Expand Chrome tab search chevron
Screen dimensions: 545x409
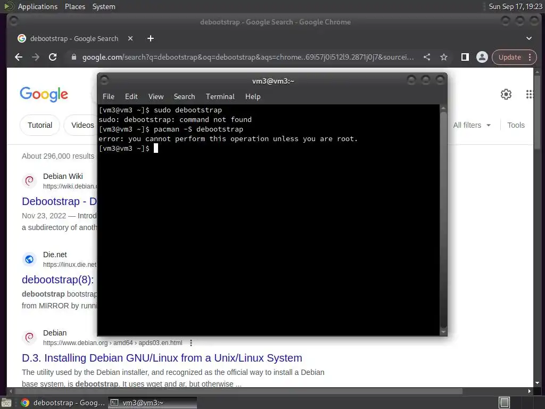pyautogui.click(x=529, y=38)
